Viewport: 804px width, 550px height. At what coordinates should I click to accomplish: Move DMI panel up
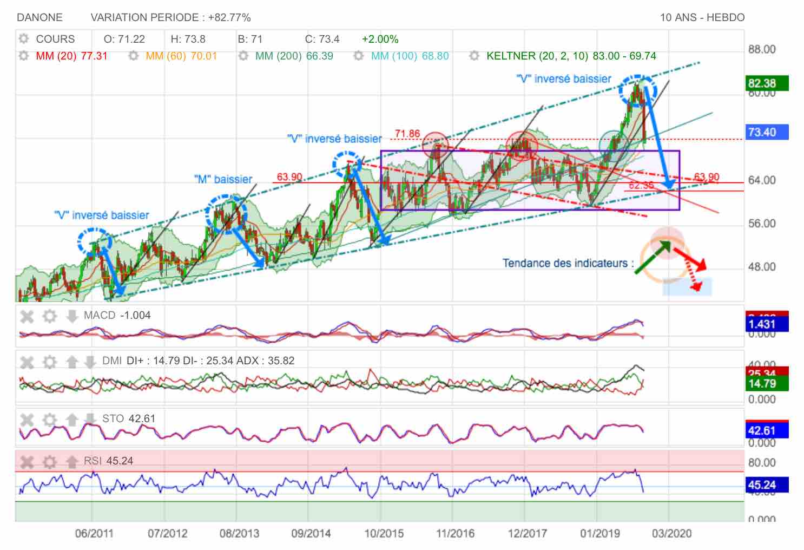point(72,362)
